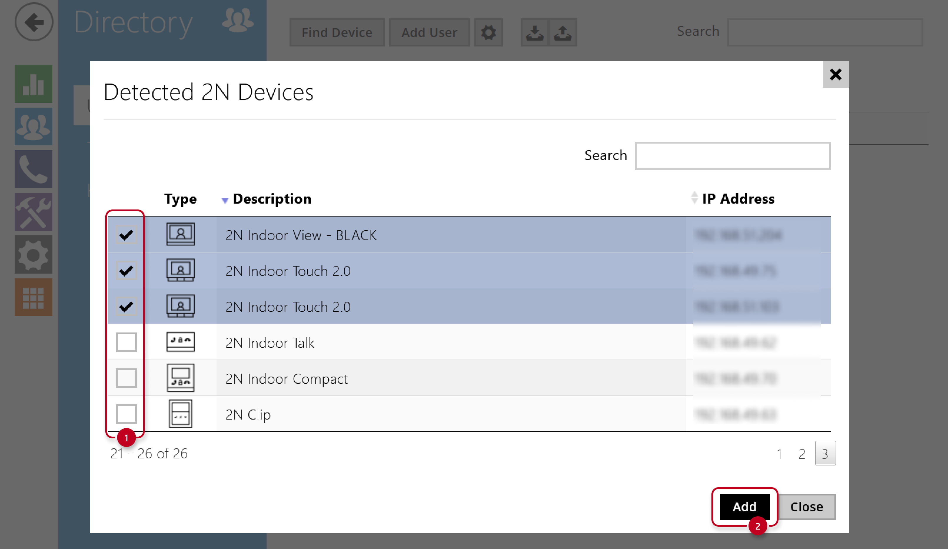The image size is (948, 549).
Task: Select page 3 of results
Action: [x=825, y=453]
